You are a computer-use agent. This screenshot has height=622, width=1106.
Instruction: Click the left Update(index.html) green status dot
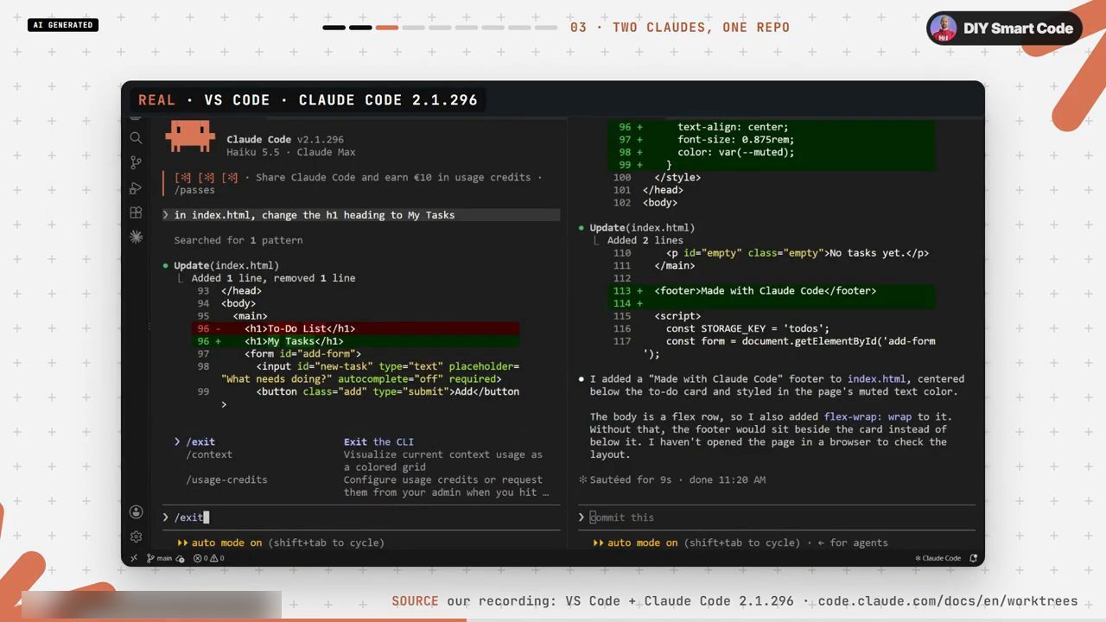165,265
